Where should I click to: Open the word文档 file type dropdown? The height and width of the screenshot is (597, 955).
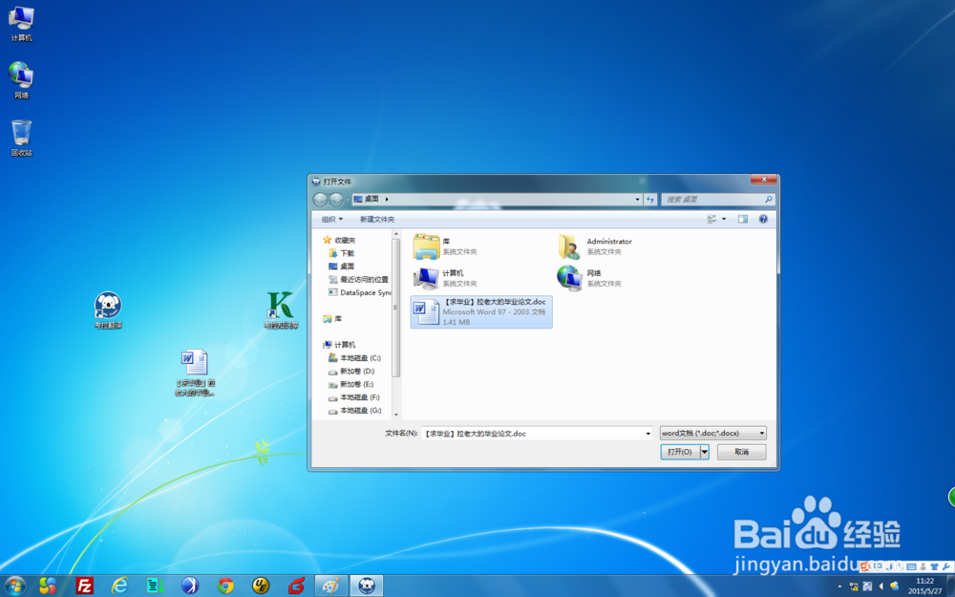tap(713, 433)
